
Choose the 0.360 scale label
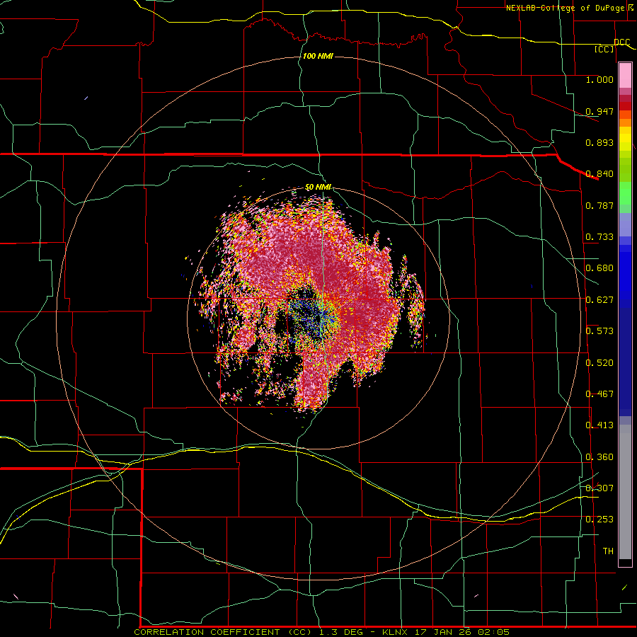pyautogui.click(x=599, y=457)
